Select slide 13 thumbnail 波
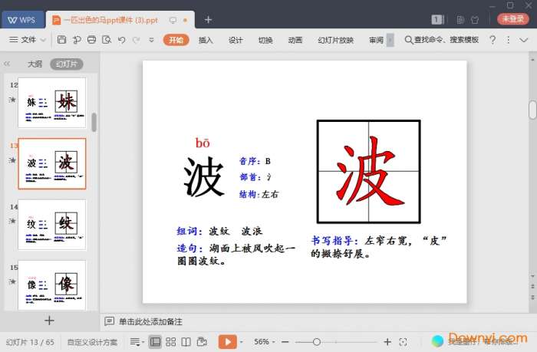Viewport: 537px width, 352px height. coord(51,163)
